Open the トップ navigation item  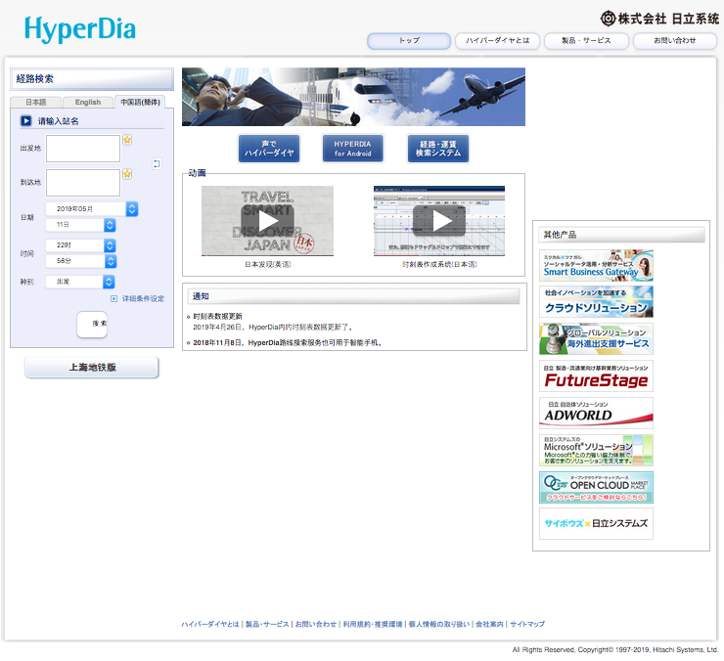click(409, 41)
